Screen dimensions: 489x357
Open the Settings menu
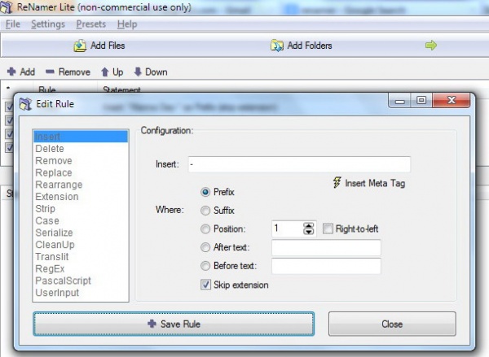(48, 24)
